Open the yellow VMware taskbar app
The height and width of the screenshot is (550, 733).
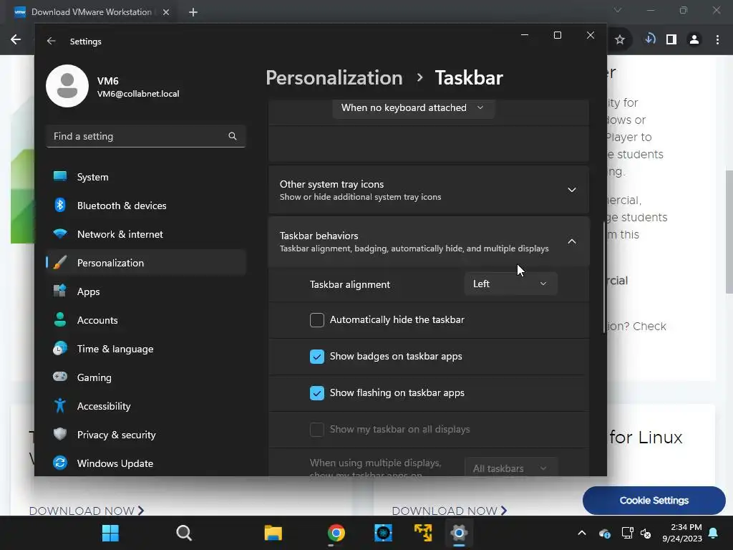click(x=423, y=533)
